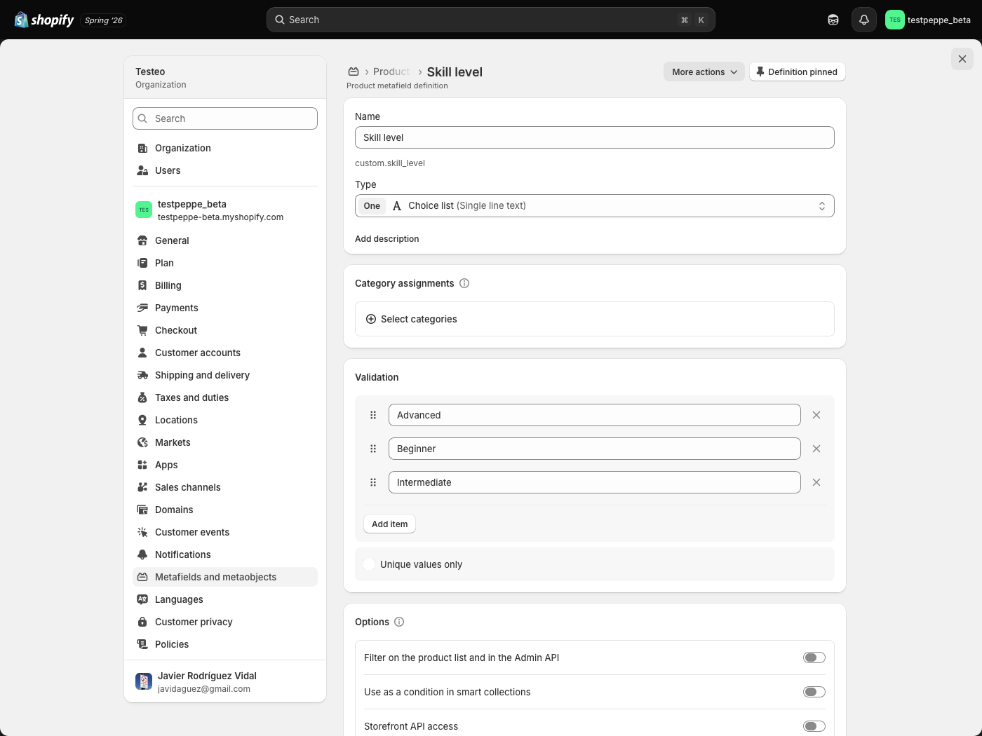Click the info icon next to Category assignments
982x736 pixels.
[x=464, y=283]
